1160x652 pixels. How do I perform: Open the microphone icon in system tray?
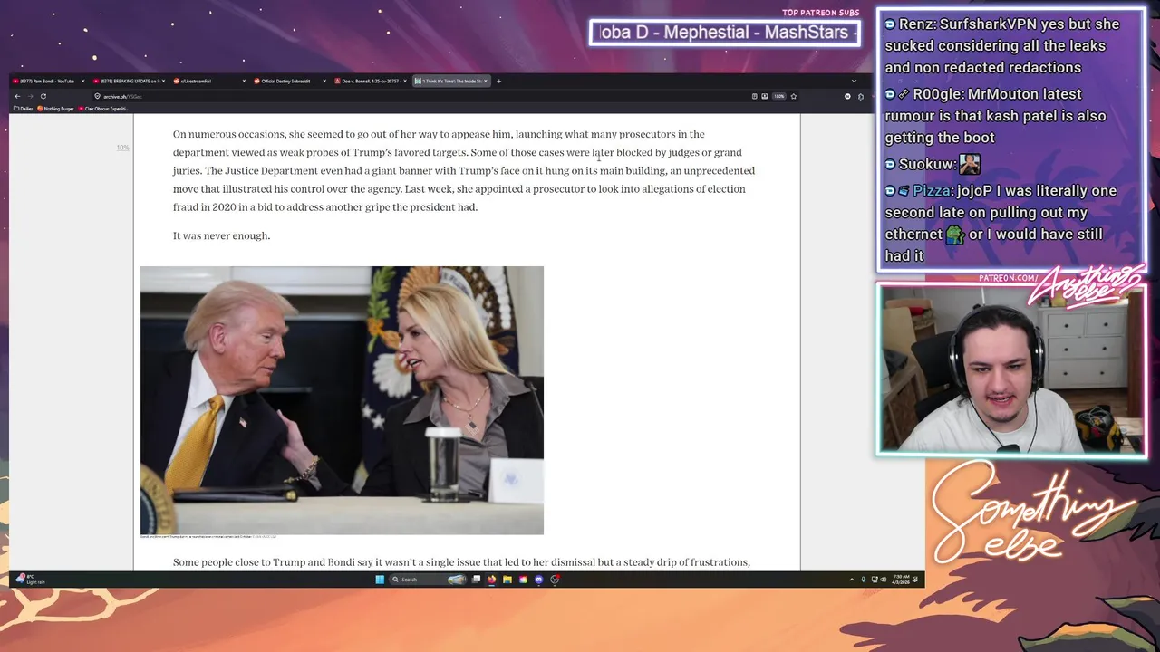click(x=863, y=580)
